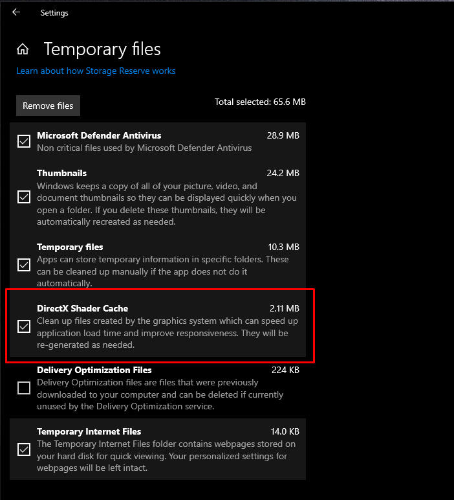
Task: Click the back arrow icon
Action: (x=16, y=12)
